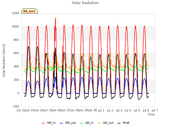Click the Jul 1 x-axis label
The height and width of the screenshot is (128, 171).
tap(101, 110)
